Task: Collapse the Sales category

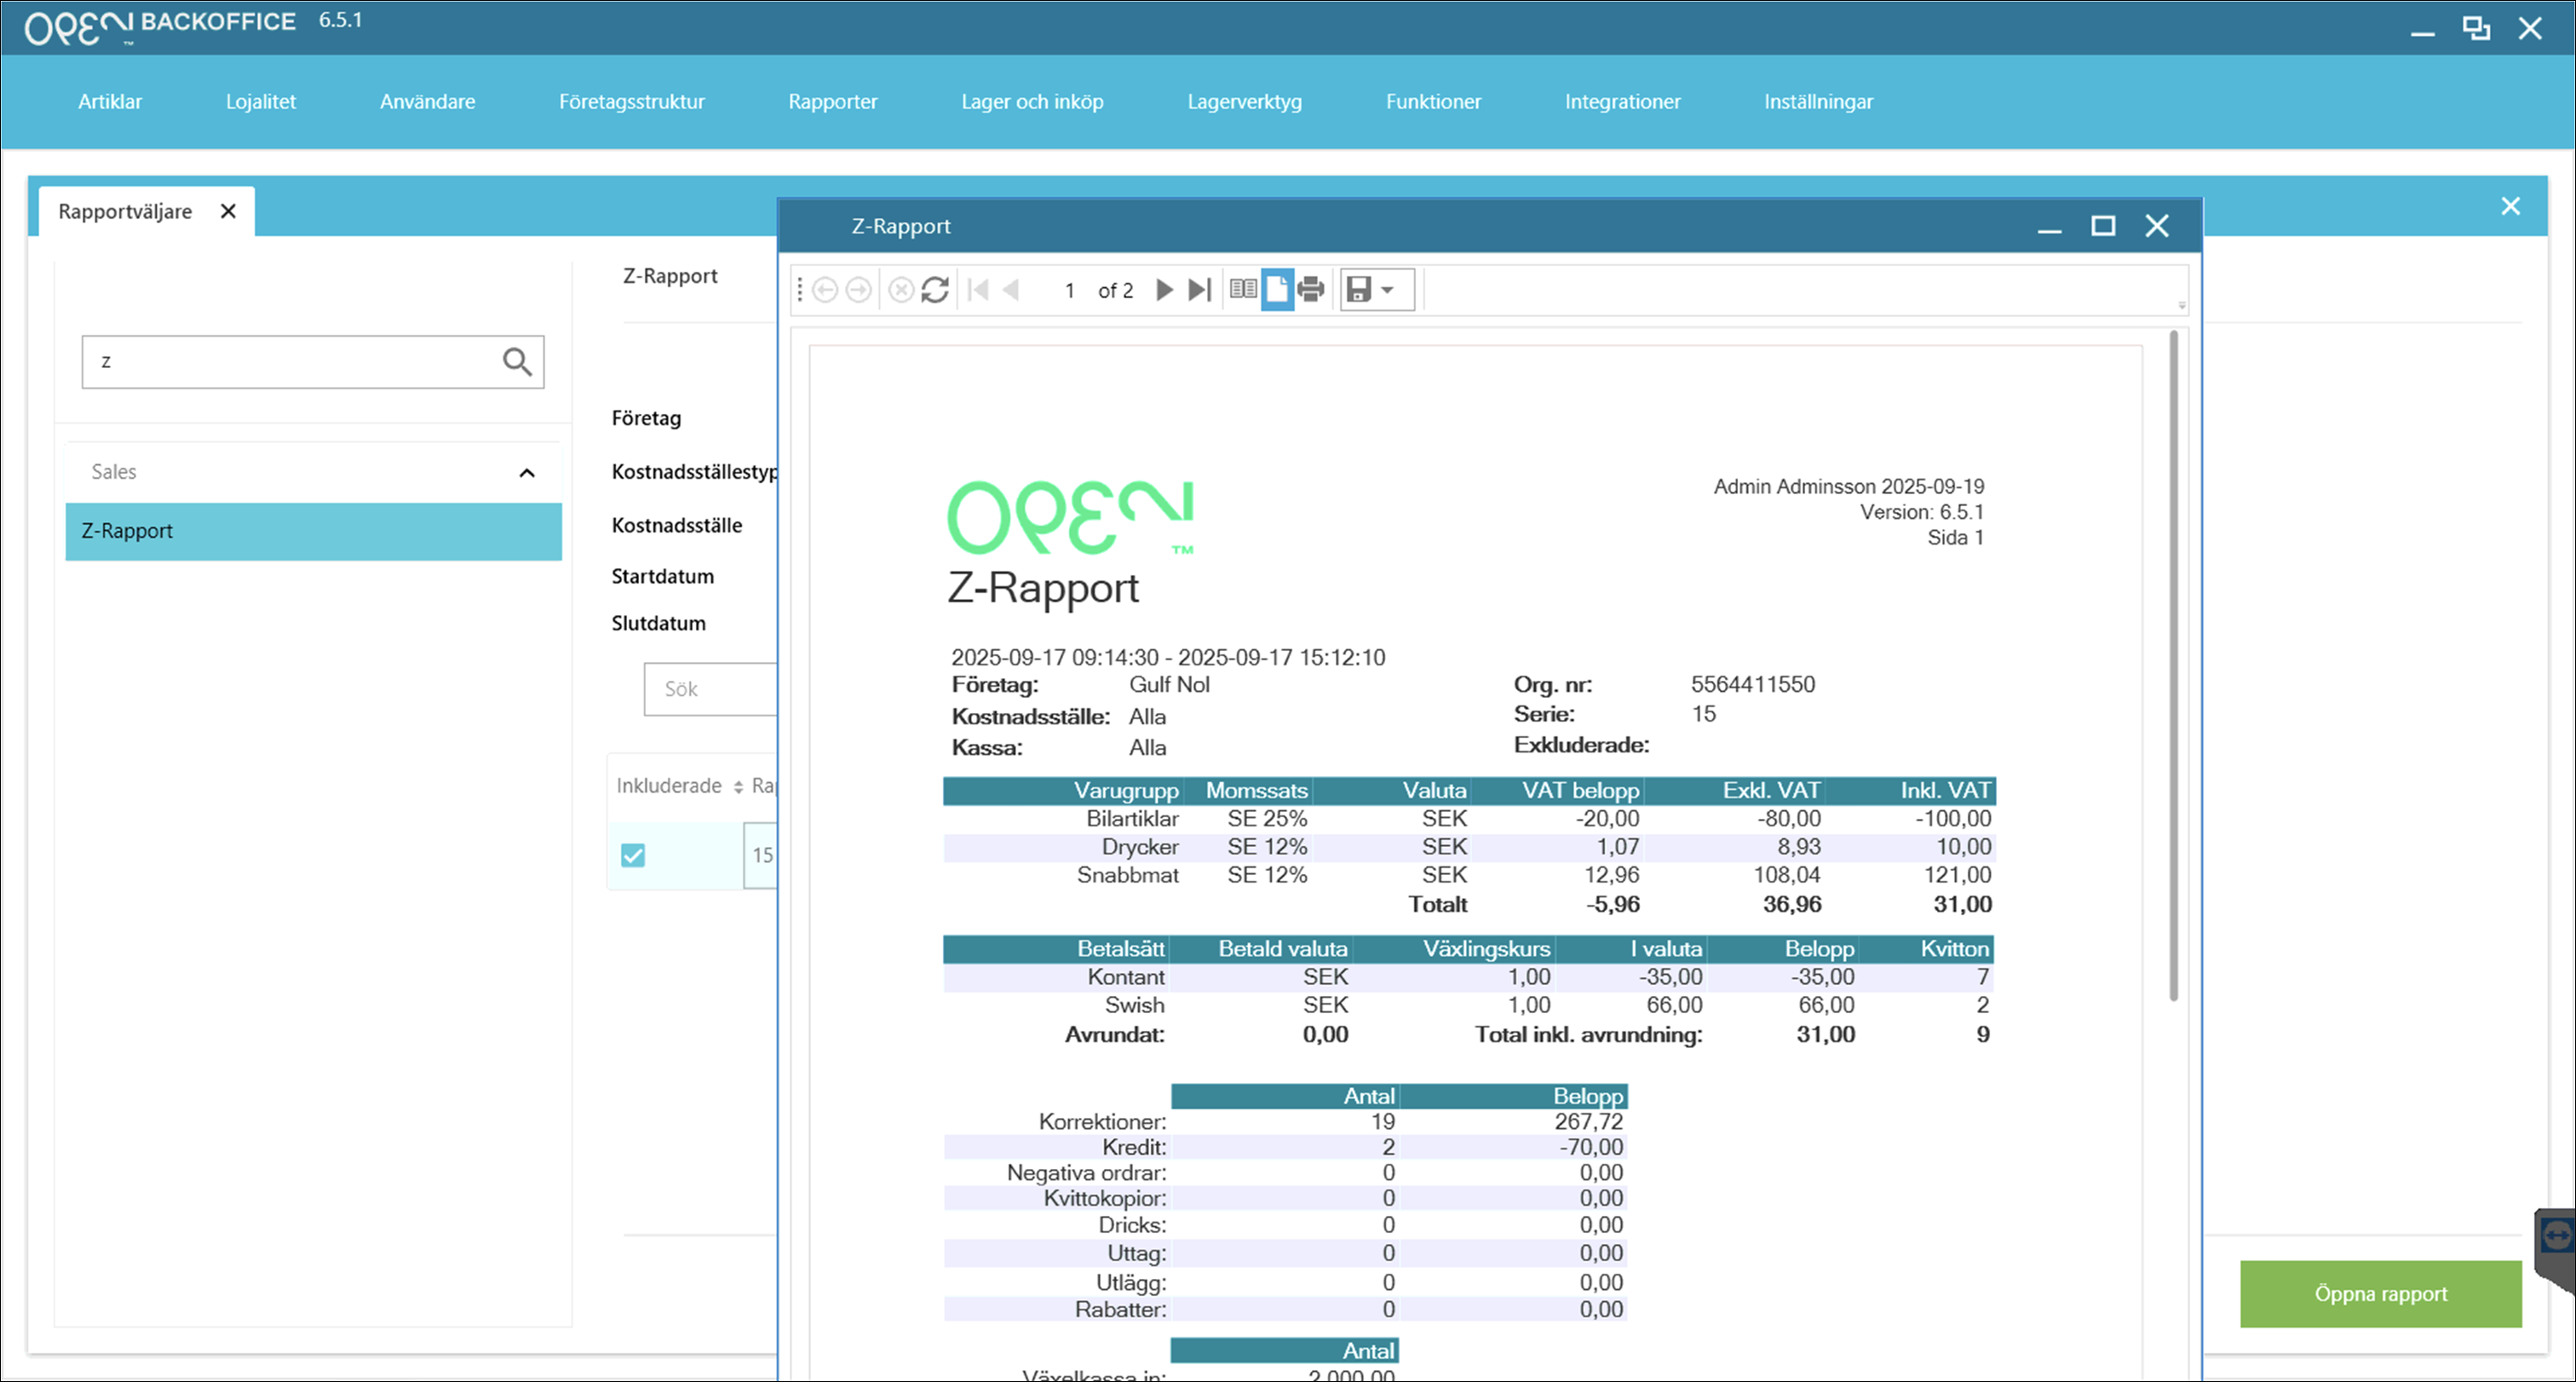Action: (527, 473)
